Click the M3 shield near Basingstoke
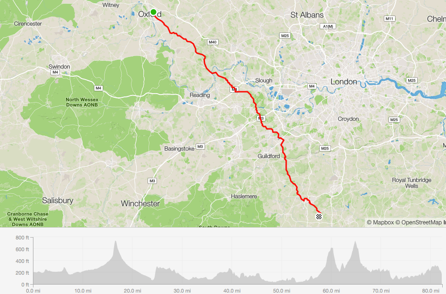Viewport: 446px width, 294px height. (200, 146)
